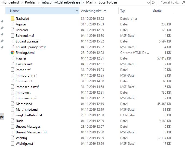Expand the chevron after Thunderbird breadcrumb
The height and width of the screenshot is (148, 185).
coord(22,2)
